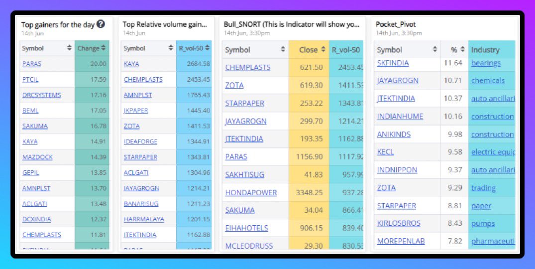Viewport: 535px width, 269px height.
Task: Open INDIANHUME stock link
Action: (400, 117)
